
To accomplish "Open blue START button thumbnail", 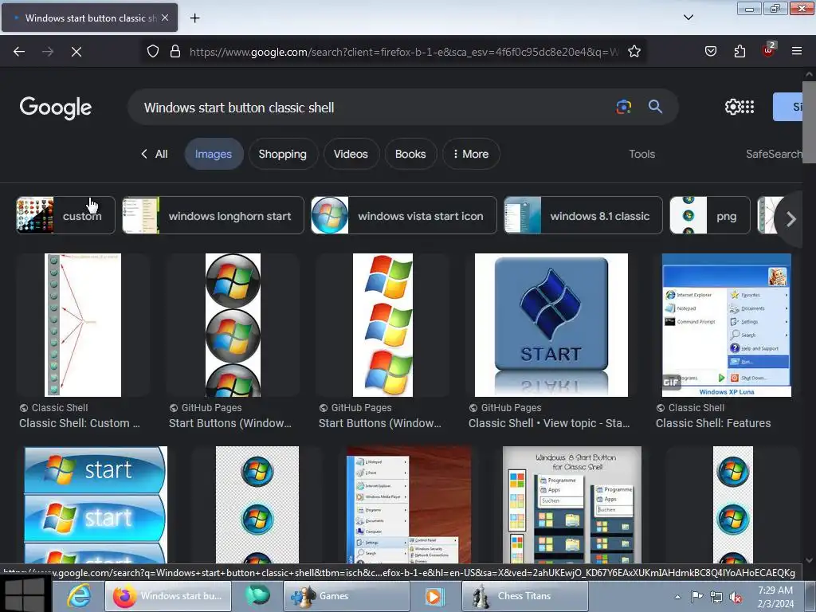I will (x=551, y=325).
